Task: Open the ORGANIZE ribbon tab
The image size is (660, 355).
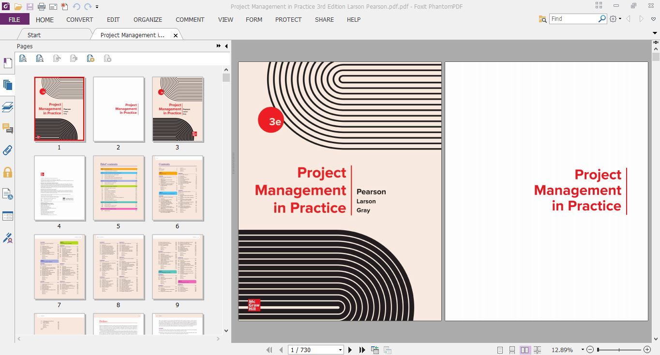Action: coord(148,19)
